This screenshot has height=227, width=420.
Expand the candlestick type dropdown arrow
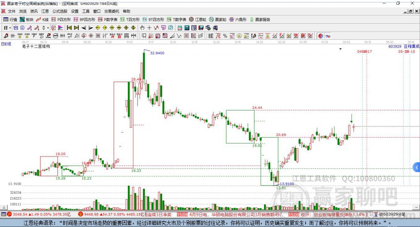pos(48,28)
